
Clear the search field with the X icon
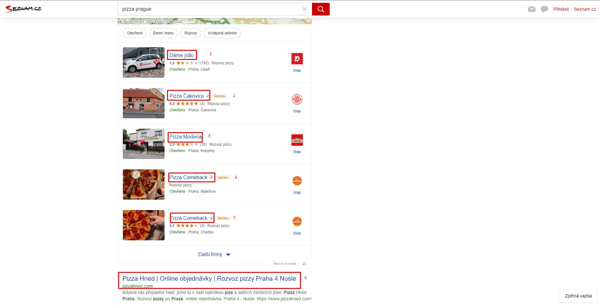304,9
